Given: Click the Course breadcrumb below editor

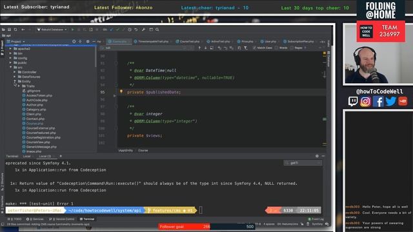Looking at the screenshot, I should (143, 150).
